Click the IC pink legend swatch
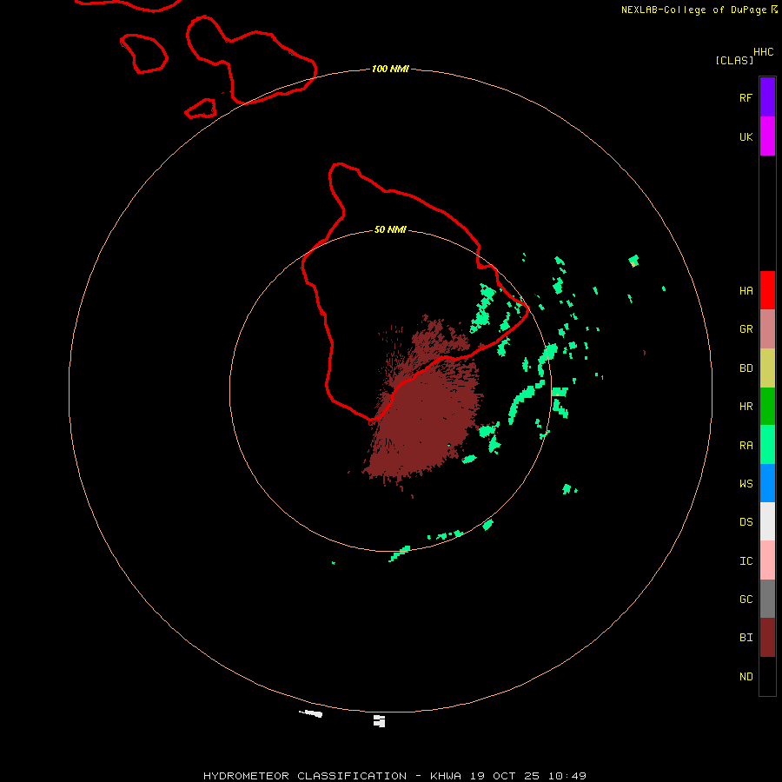Screen dimensions: 782x782 tap(767, 560)
